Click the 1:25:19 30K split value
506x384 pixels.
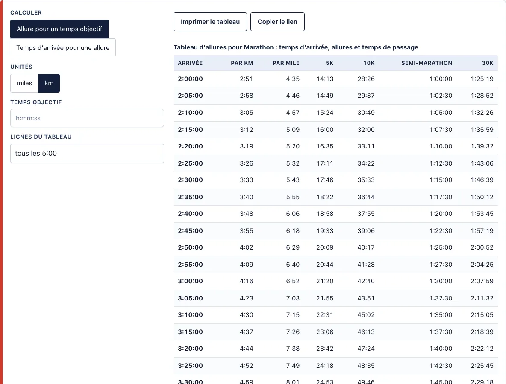(x=482, y=79)
